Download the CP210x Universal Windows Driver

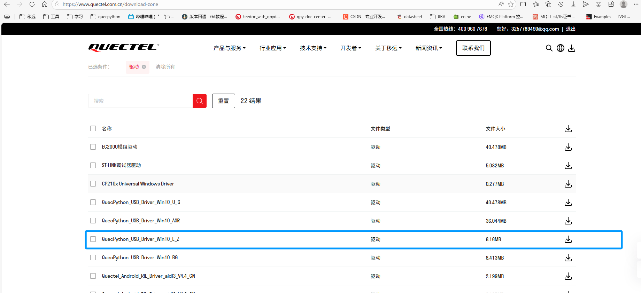click(568, 184)
